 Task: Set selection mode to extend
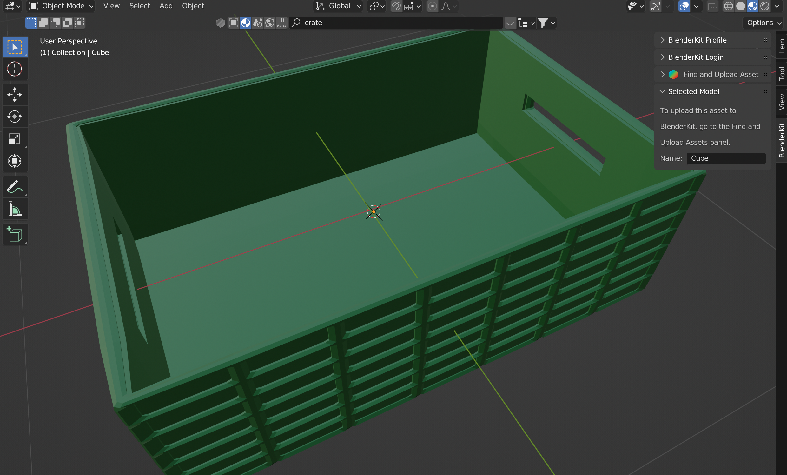[43, 23]
